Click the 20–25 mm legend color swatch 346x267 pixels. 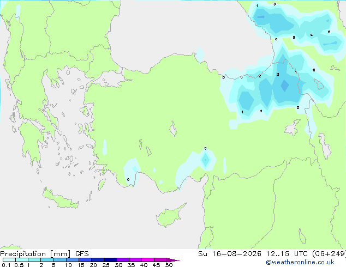(97, 260)
